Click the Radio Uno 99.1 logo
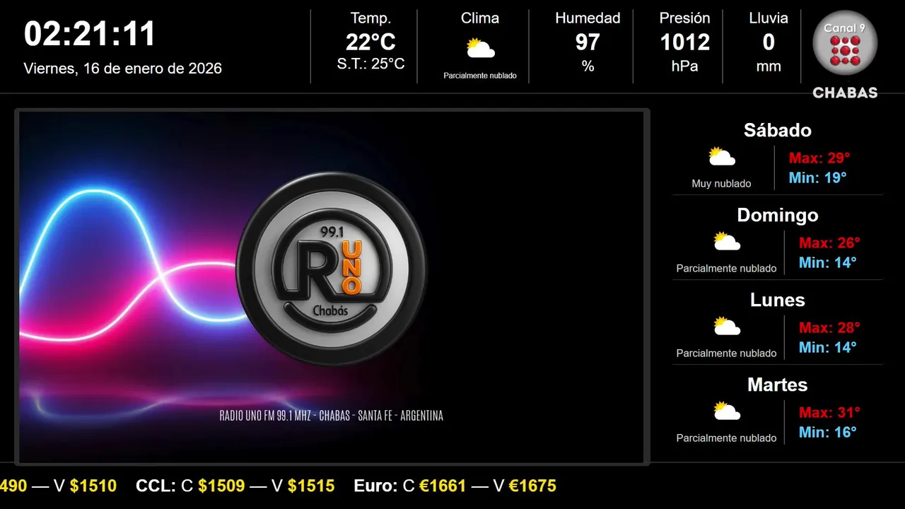The height and width of the screenshot is (509, 905). click(331, 268)
